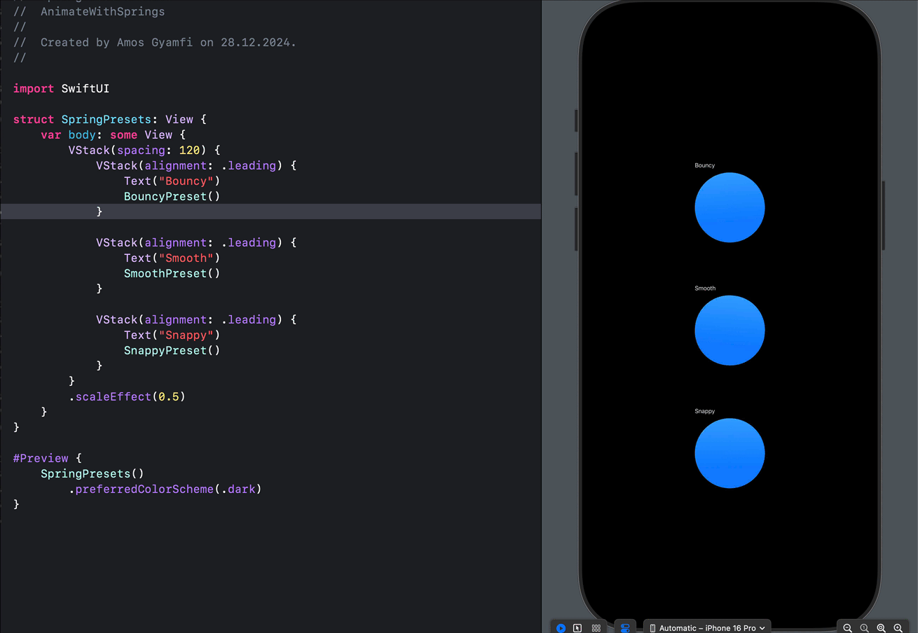918x633 pixels.
Task: Click the SmoothPreset() code line
Action: coord(172,274)
